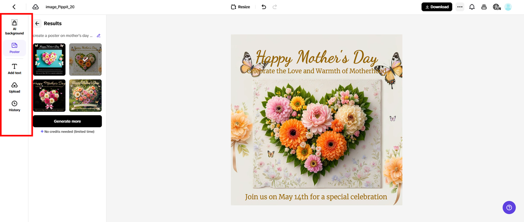Click the 'Happy Mother's Day' heading on canvas

click(x=316, y=58)
